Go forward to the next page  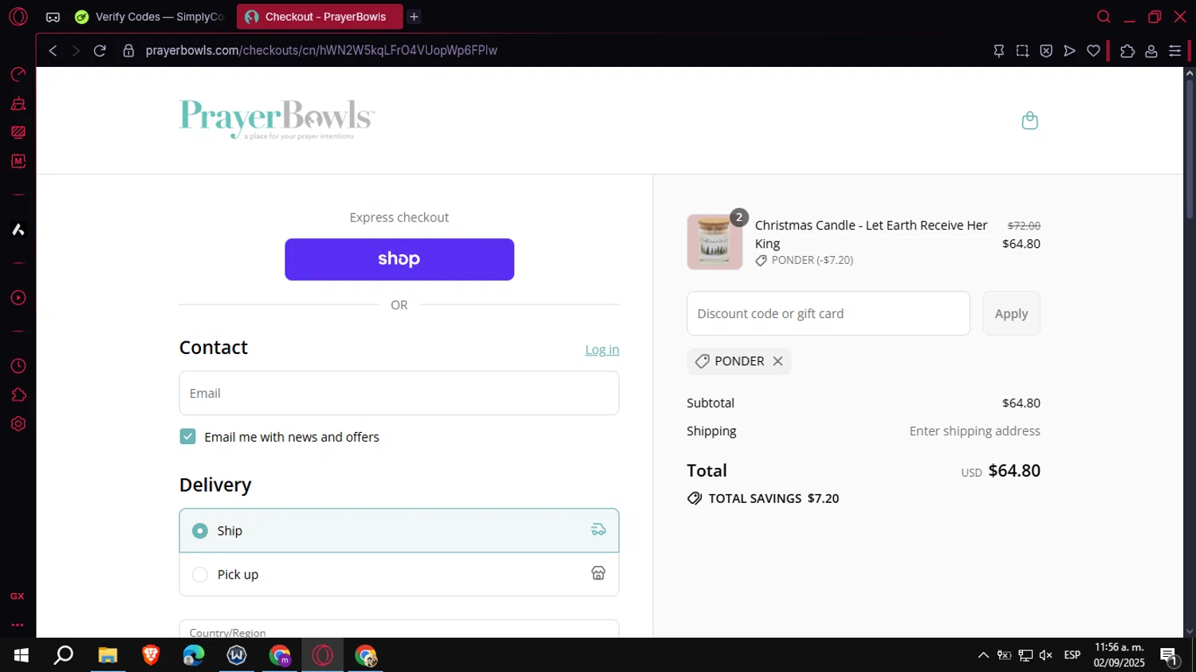[76, 50]
